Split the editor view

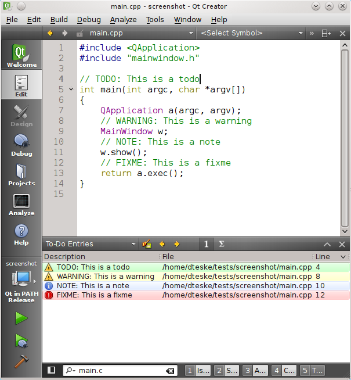coord(326,33)
